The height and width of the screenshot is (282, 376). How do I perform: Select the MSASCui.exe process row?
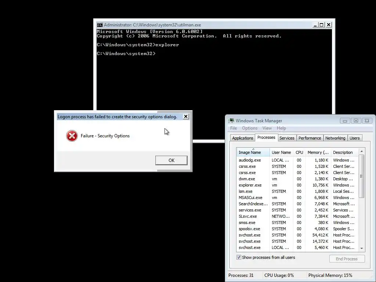[297, 197]
